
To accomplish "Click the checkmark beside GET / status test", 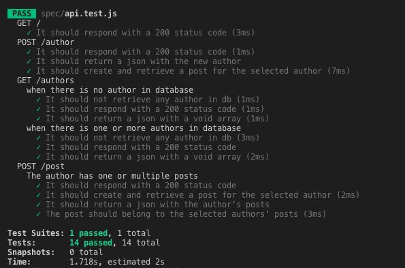I will 29,33.
